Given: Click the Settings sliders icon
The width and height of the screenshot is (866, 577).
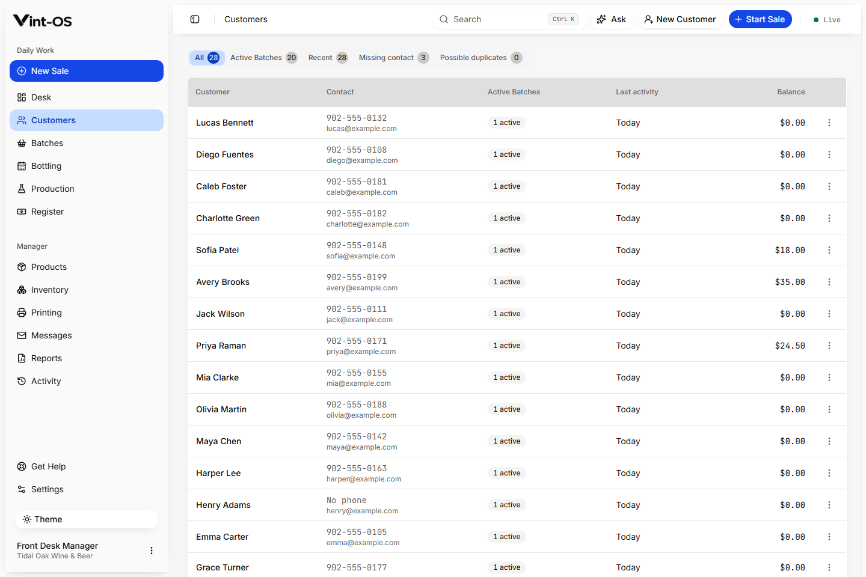Looking at the screenshot, I should click(22, 489).
